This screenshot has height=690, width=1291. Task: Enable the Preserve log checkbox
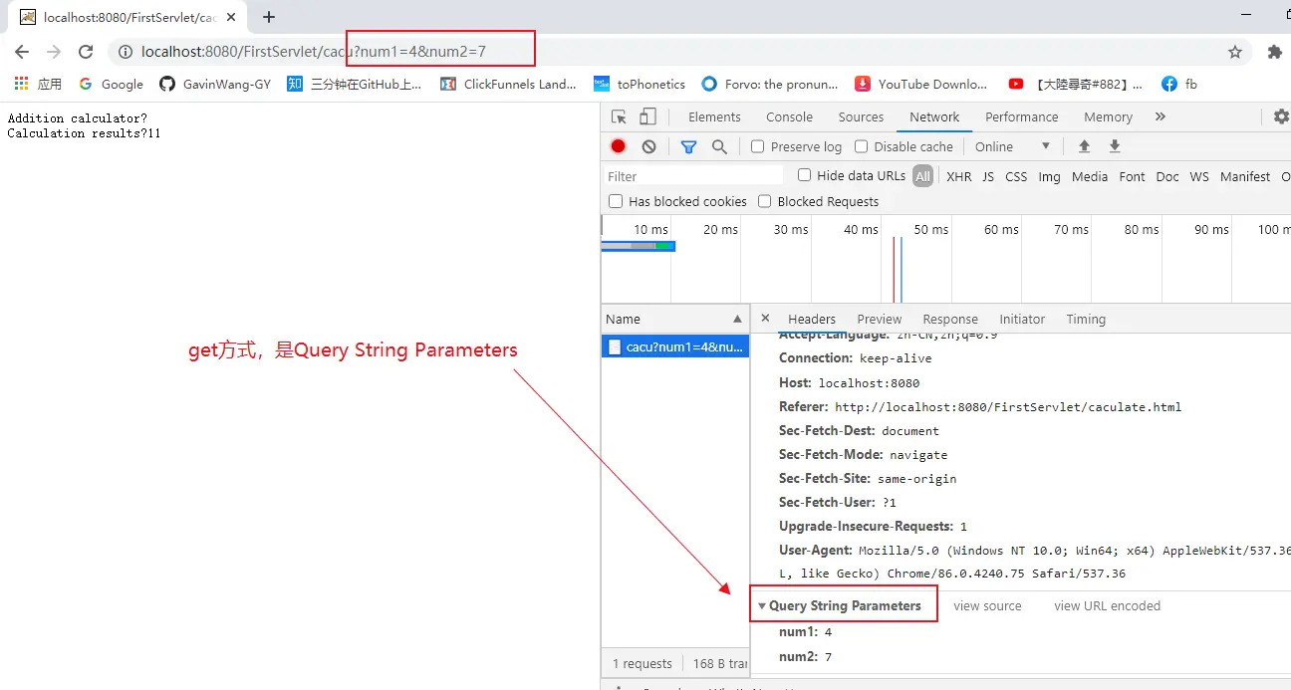click(x=758, y=146)
